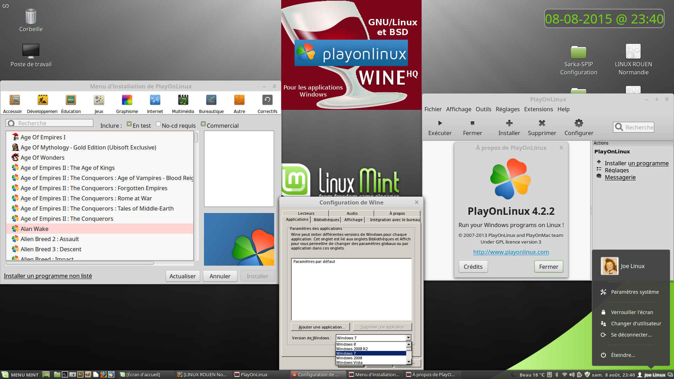Toggle the Commercial checkbox
The width and height of the screenshot is (674, 379).
(203, 124)
